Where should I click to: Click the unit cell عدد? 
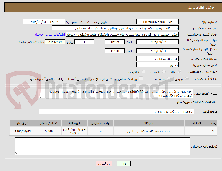click(100, 131)
